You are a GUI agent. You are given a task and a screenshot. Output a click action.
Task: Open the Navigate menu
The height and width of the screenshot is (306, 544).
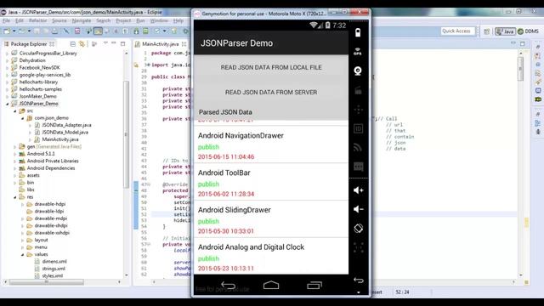82,20
